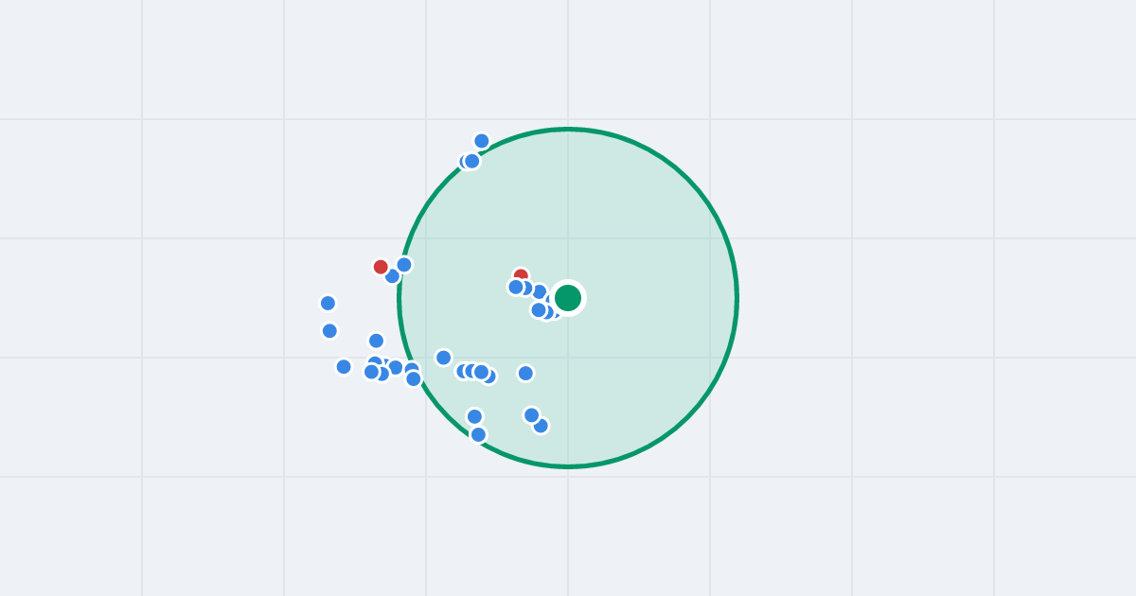
Task: Click the lower of two far-left blue markers
Action: [x=329, y=330]
